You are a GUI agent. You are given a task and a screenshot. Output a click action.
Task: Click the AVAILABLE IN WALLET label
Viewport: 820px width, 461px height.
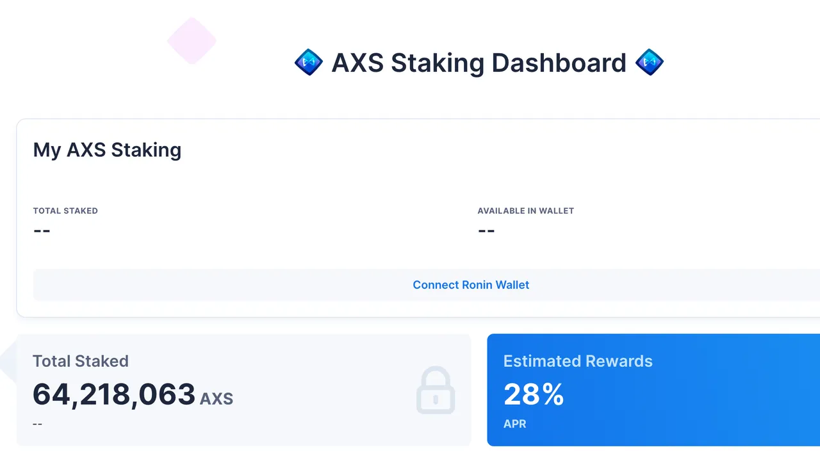pyautogui.click(x=525, y=211)
